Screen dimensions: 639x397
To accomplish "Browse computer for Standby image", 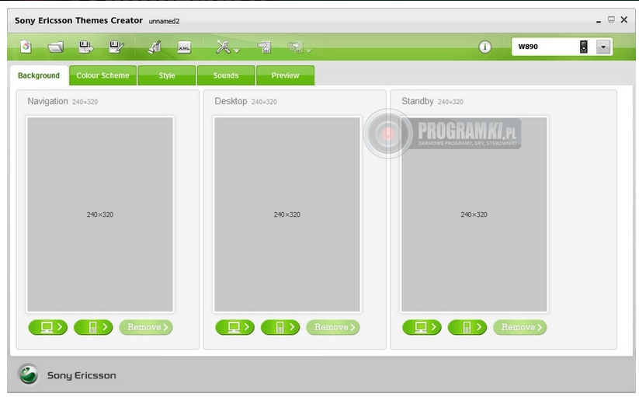I will (422, 327).
